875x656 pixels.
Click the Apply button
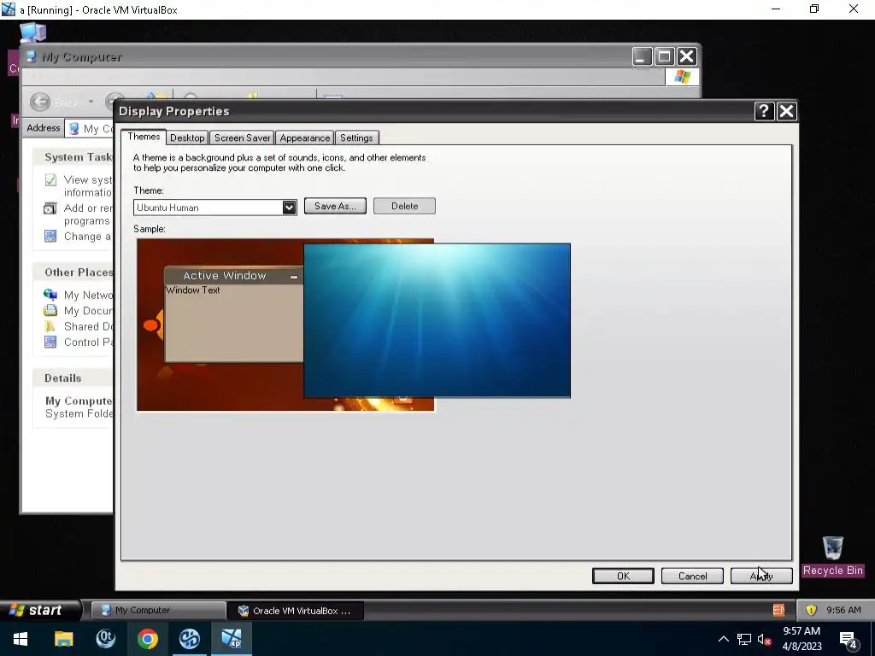click(761, 577)
